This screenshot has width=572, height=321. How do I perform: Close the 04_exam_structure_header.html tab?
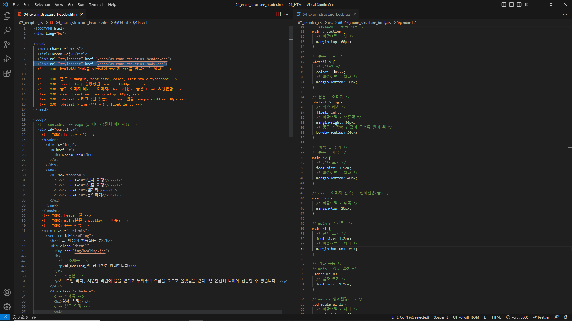tap(82, 14)
